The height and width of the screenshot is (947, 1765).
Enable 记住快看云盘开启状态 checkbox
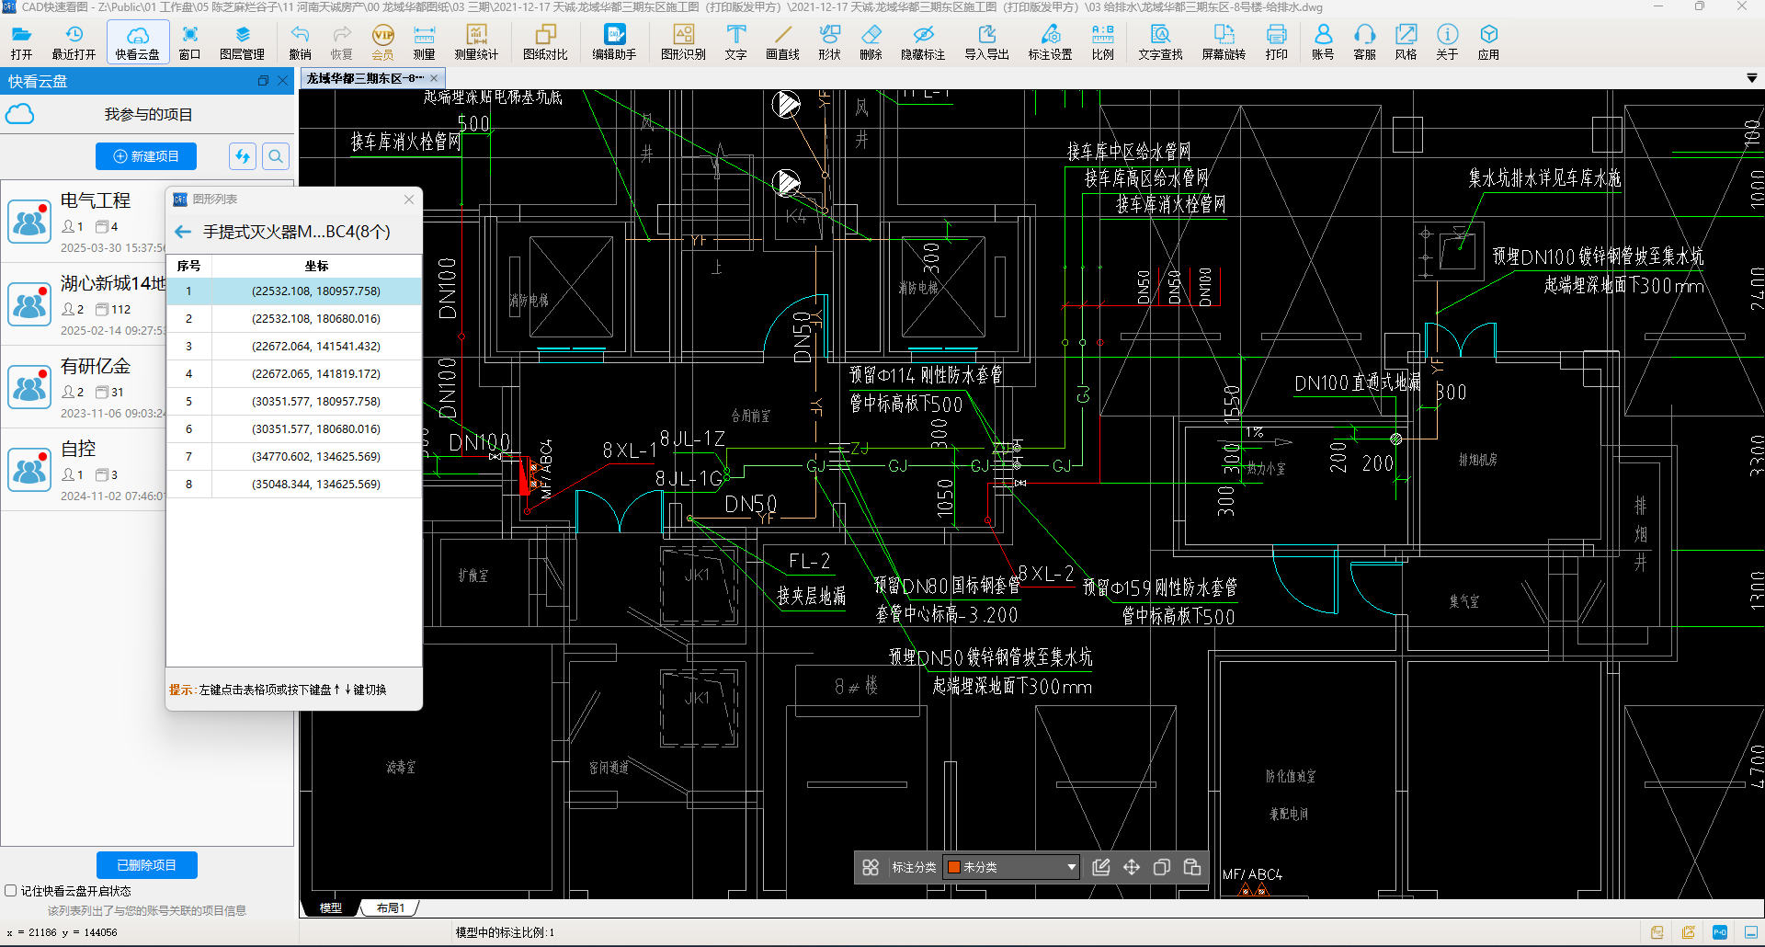(11, 890)
